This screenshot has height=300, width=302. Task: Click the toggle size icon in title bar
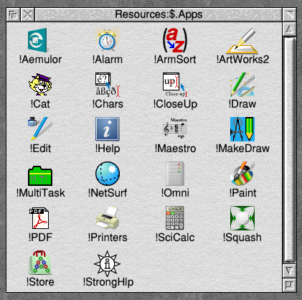tap(289, 14)
